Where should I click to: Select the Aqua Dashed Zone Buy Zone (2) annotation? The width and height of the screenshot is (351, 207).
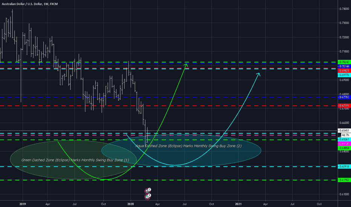tap(188, 146)
